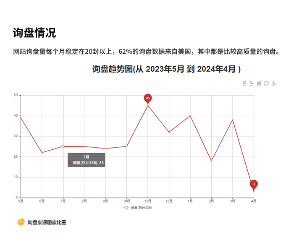Toggle the 询盘(总计336) legend series
This screenshot has width=294, height=237.
[x=137, y=208]
